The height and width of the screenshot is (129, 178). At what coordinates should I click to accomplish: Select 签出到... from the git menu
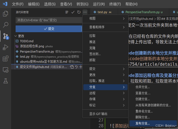point(105,54)
